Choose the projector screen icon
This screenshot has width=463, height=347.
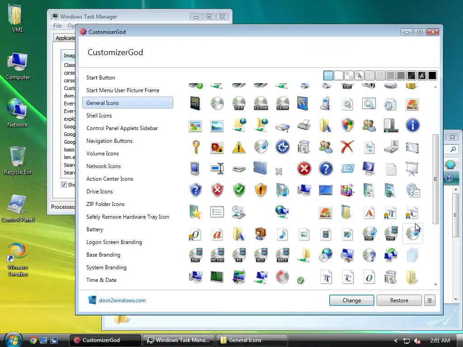pos(412,169)
